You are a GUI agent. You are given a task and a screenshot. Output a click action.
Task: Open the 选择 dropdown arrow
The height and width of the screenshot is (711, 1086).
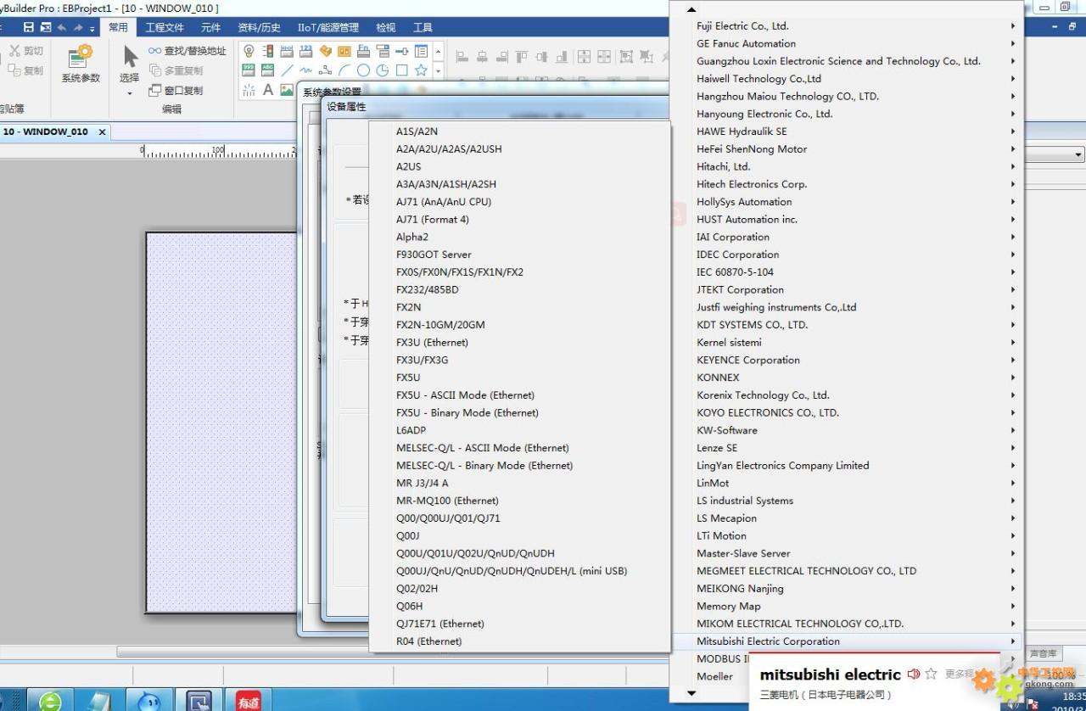(130, 92)
